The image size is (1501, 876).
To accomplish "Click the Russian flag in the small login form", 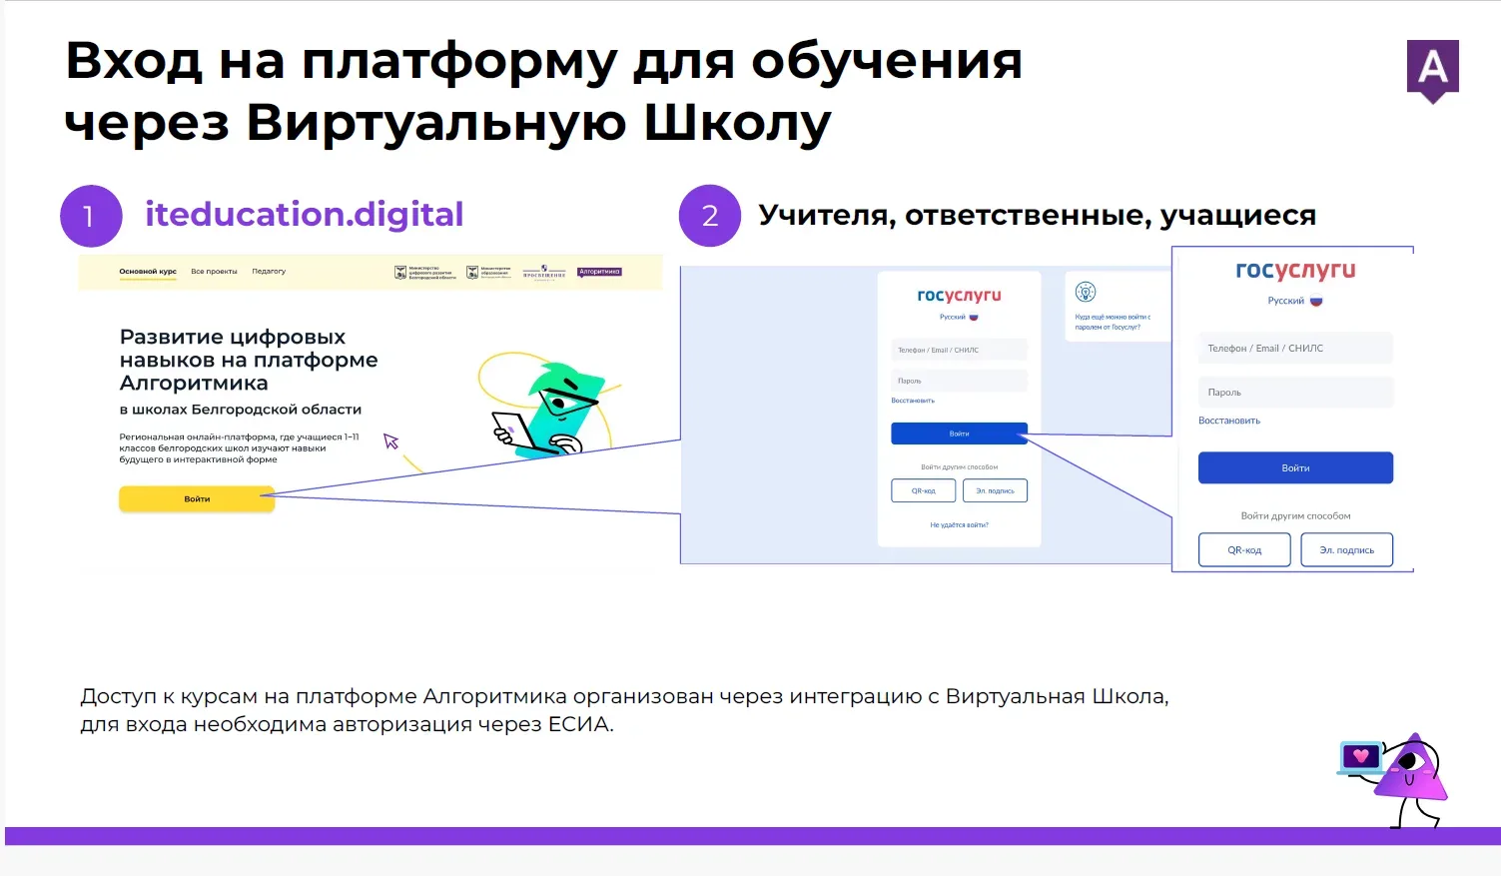I will [x=974, y=317].
